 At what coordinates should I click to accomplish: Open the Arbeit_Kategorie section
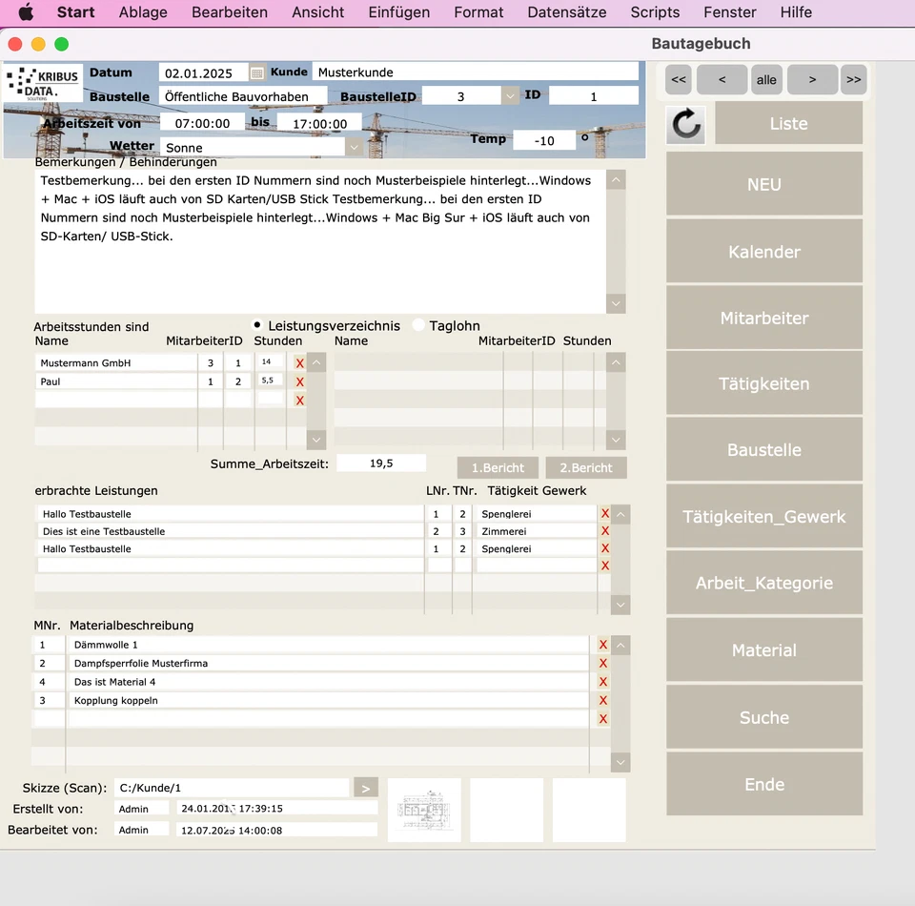(x=763, y=583)
